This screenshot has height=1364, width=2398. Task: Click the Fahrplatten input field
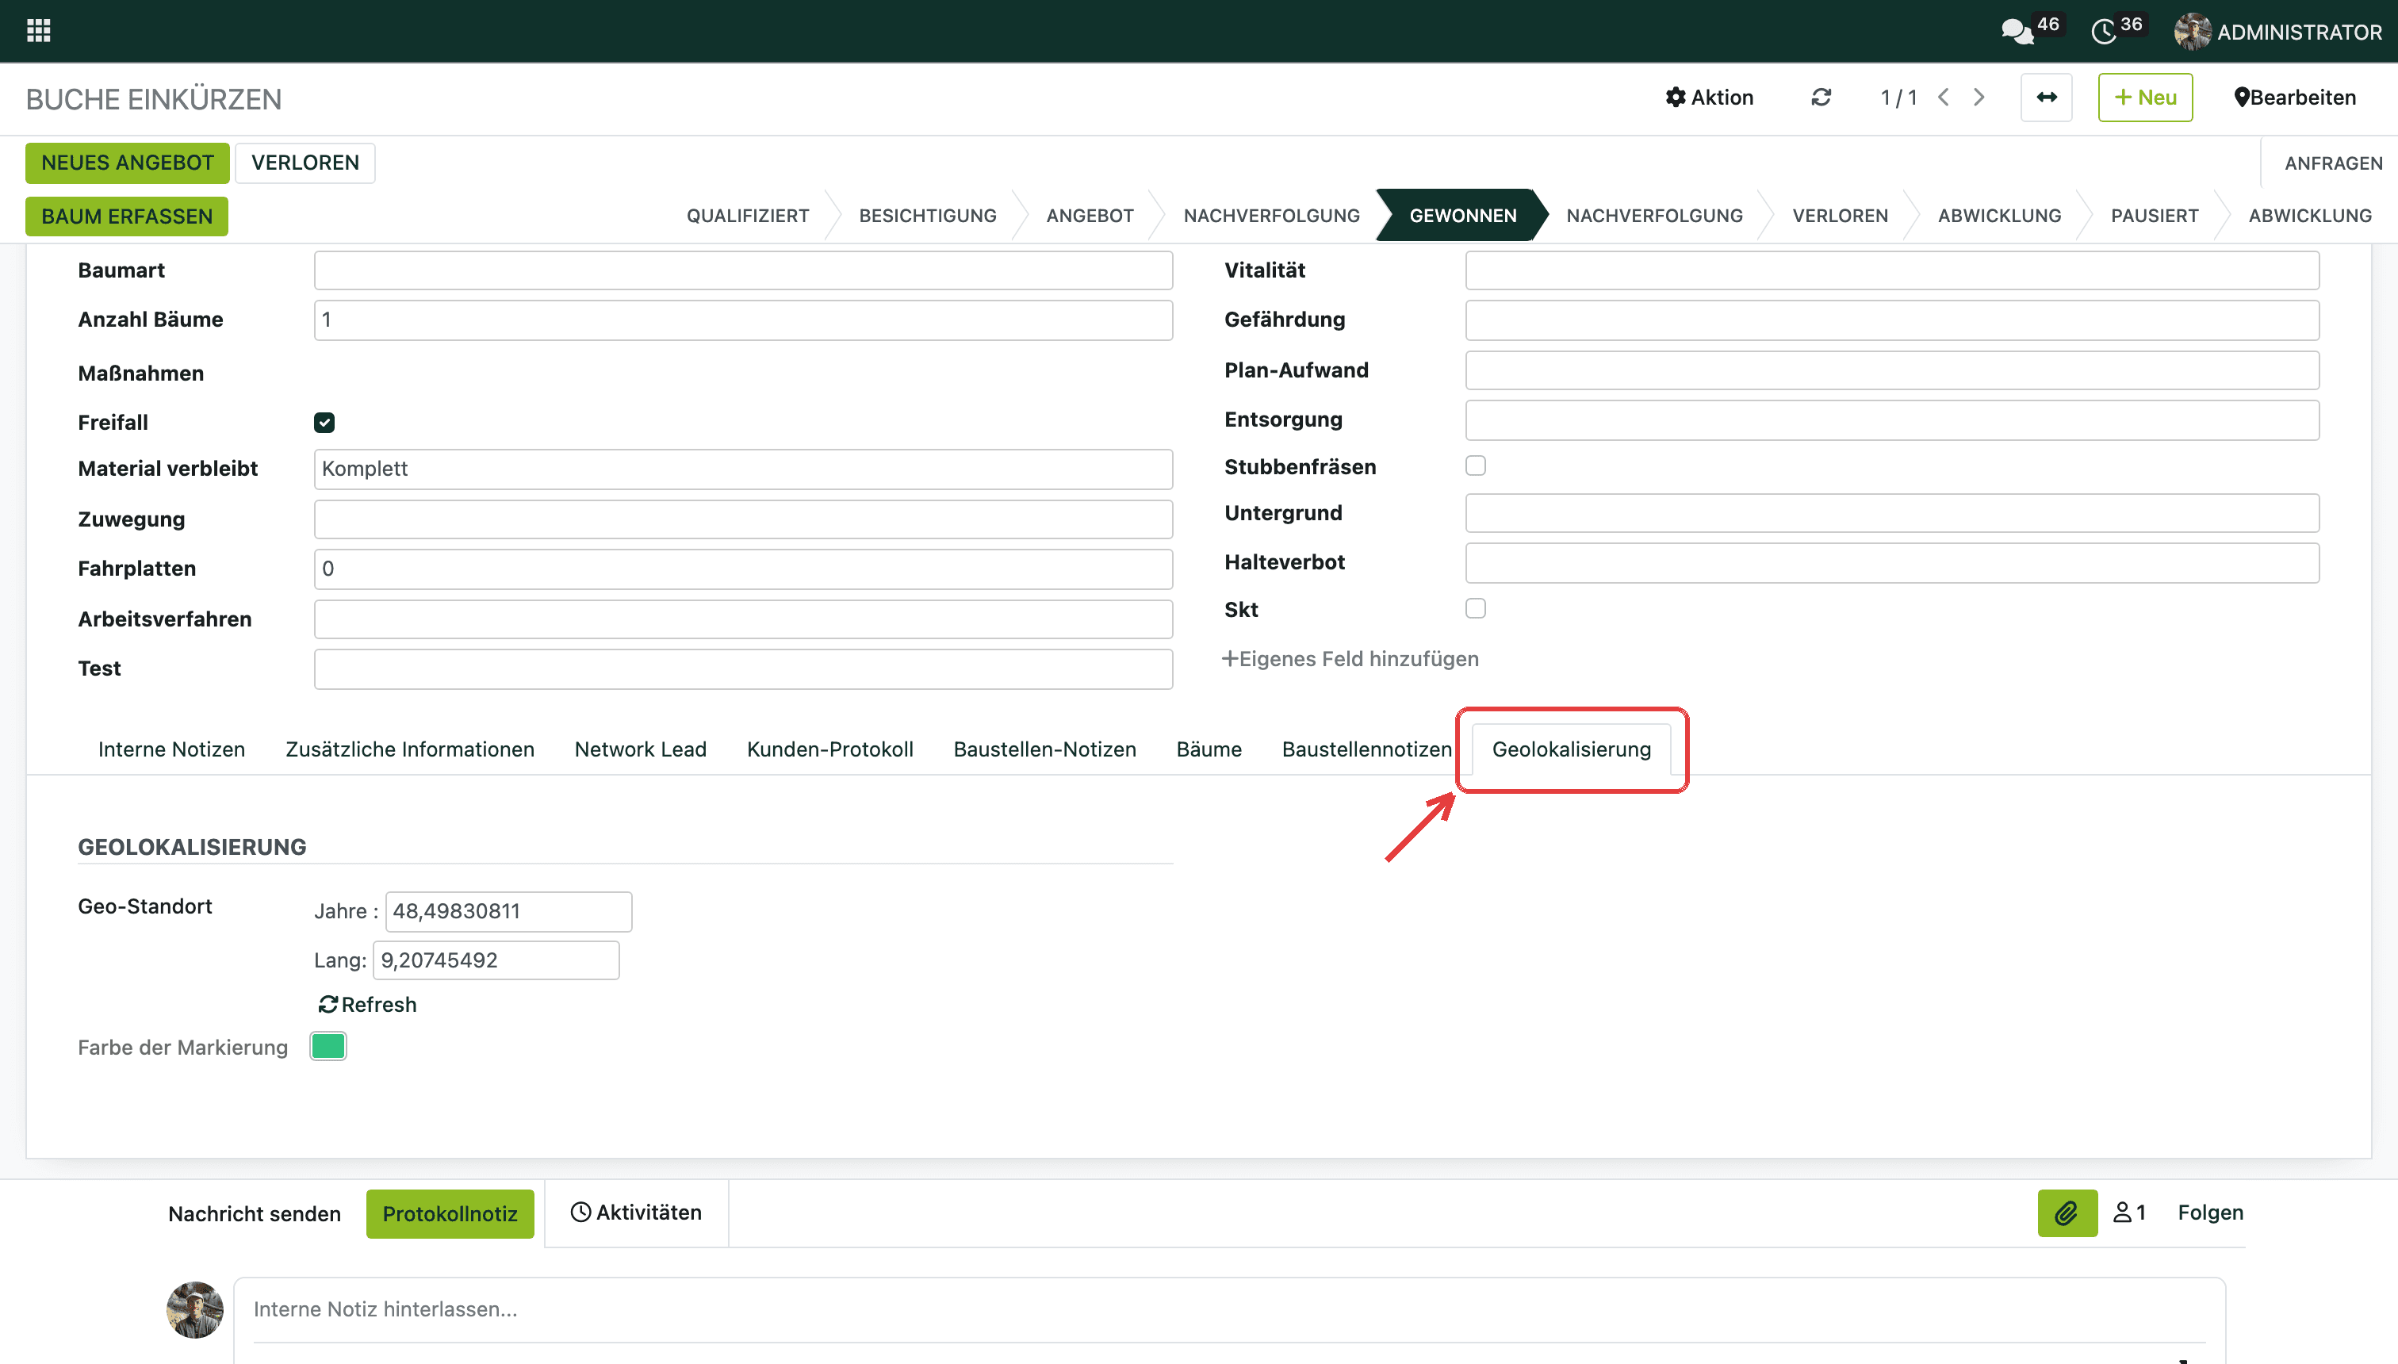click(743, 569)
